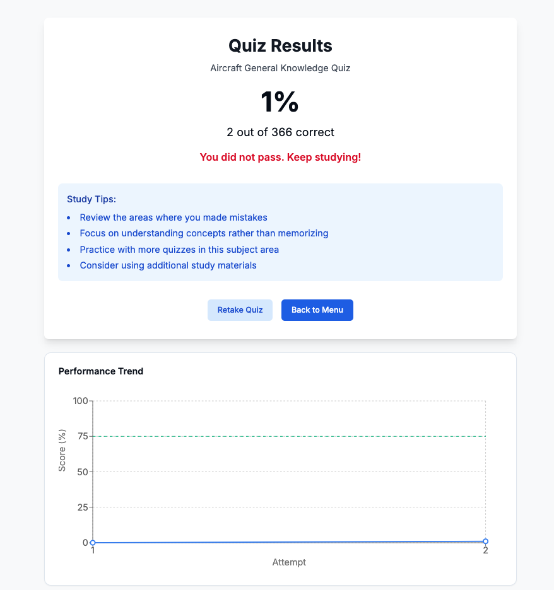Select the tip about practicing more quizzes
The width and height of the screenshot is (554, 590).
click(179, 249)
